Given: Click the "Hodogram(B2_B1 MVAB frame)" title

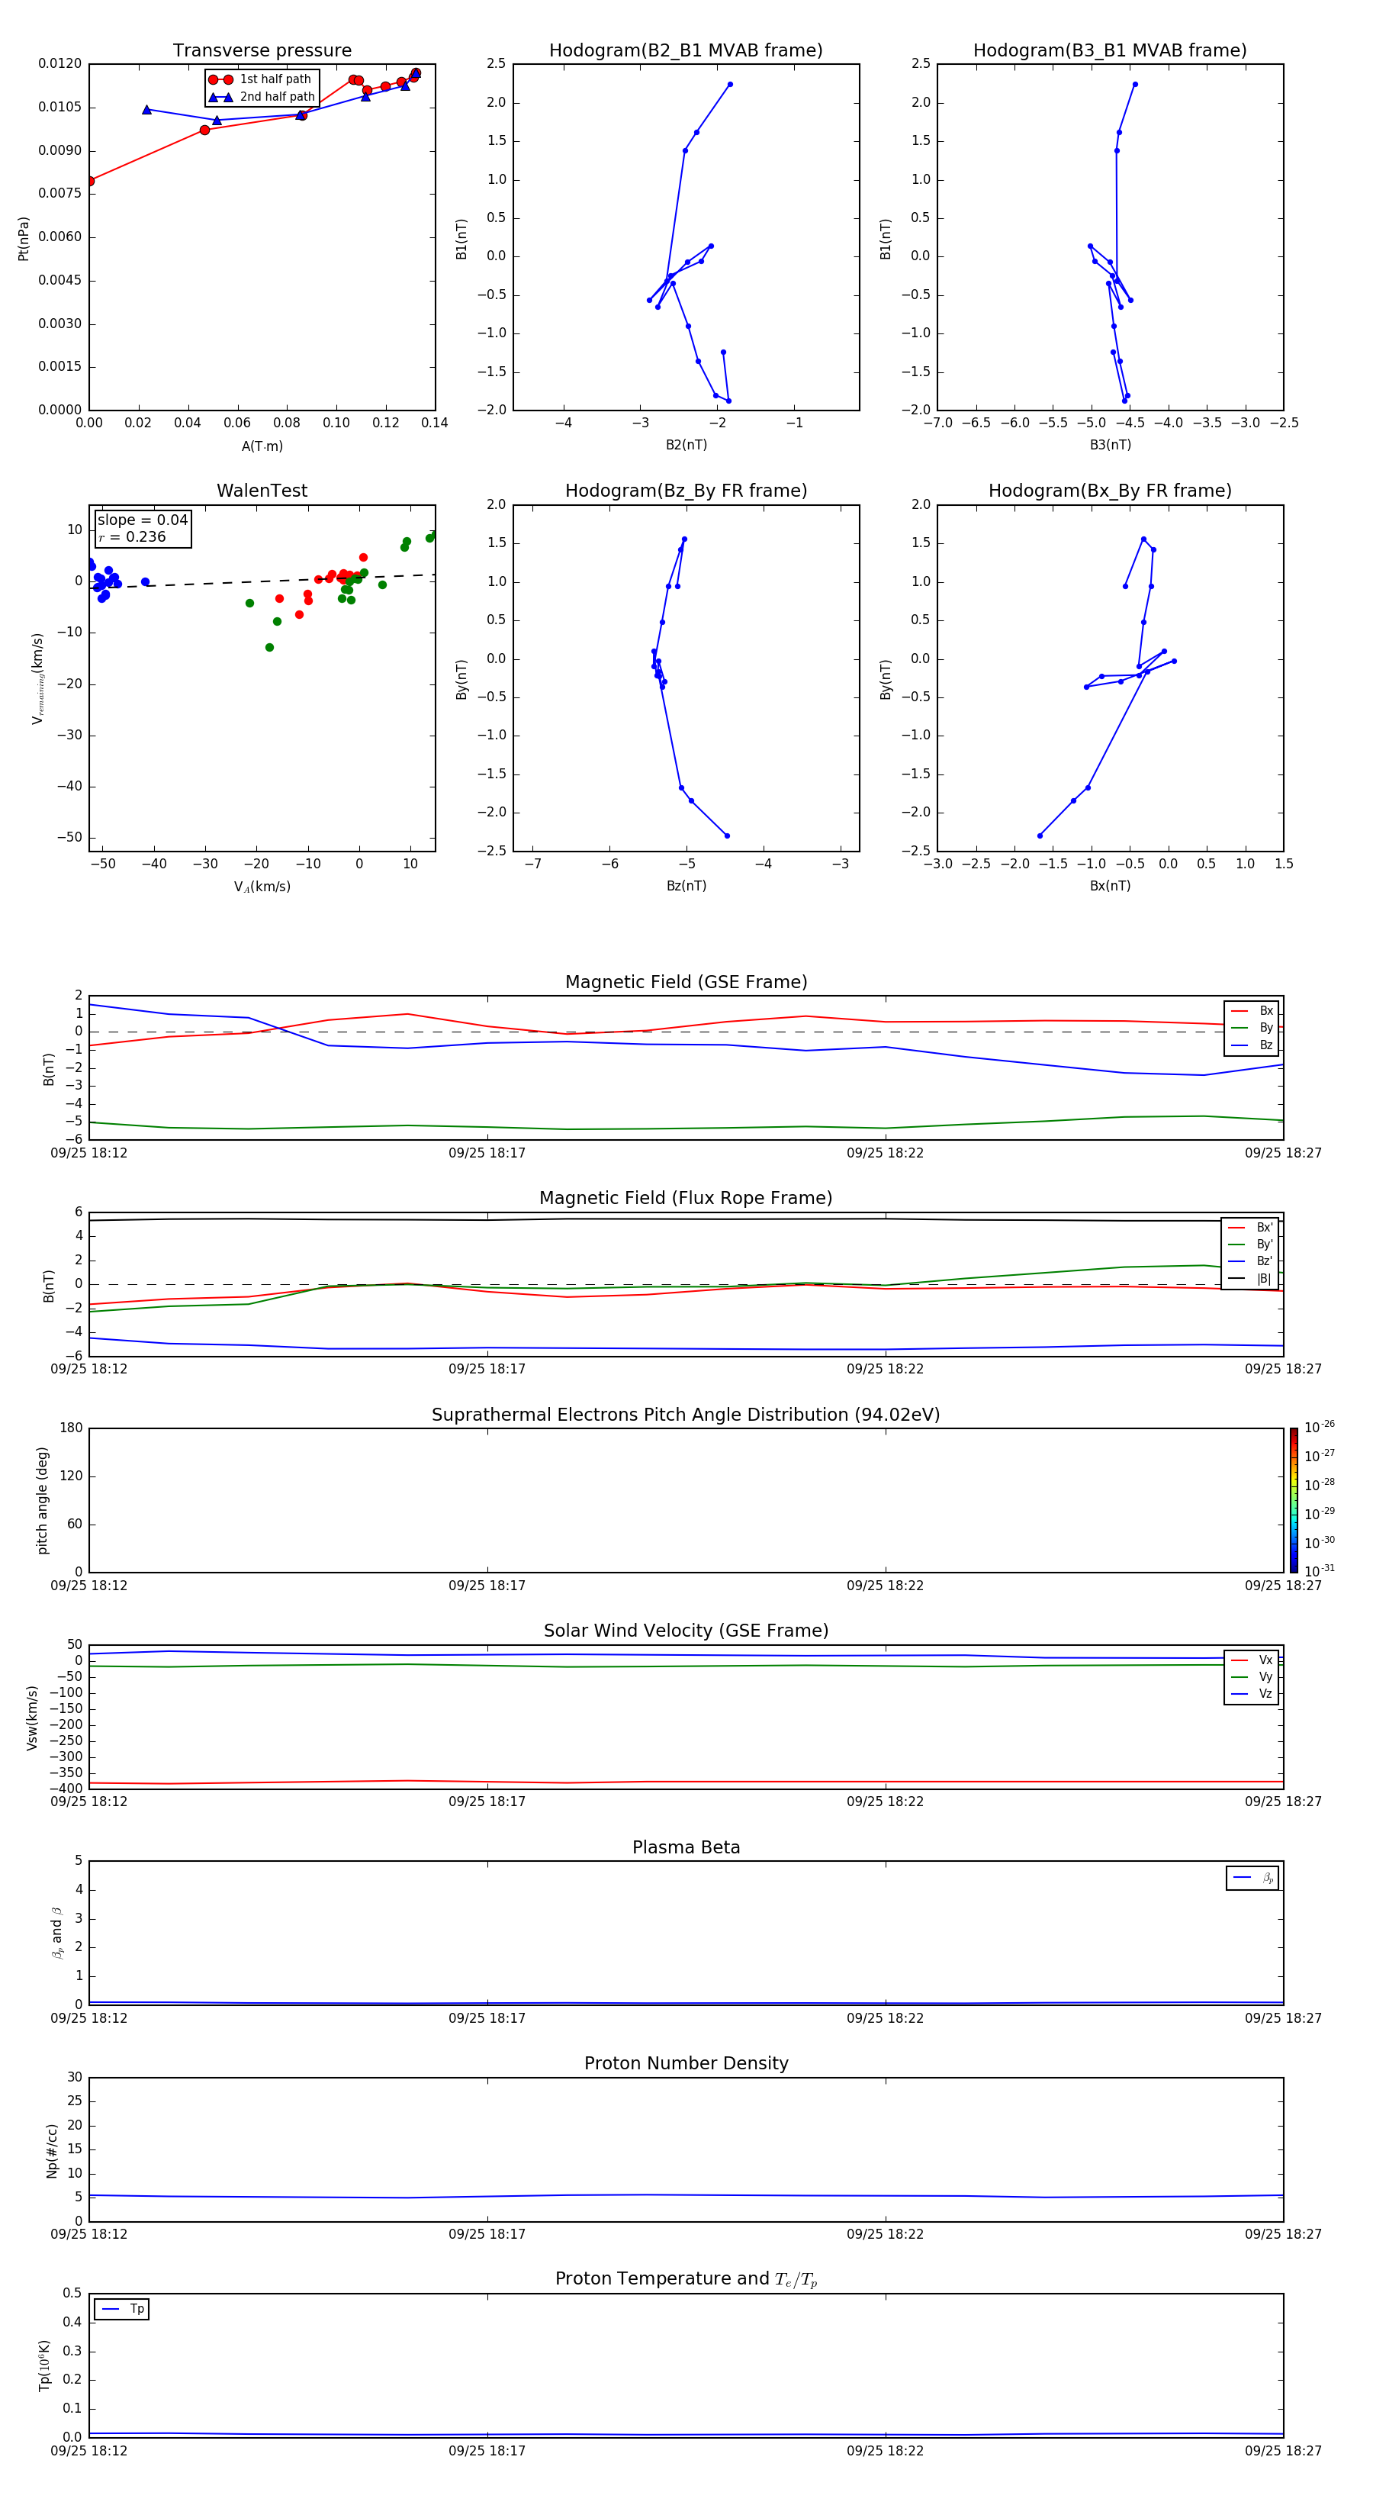Looking at the screenshot, I should pos(685,51).
